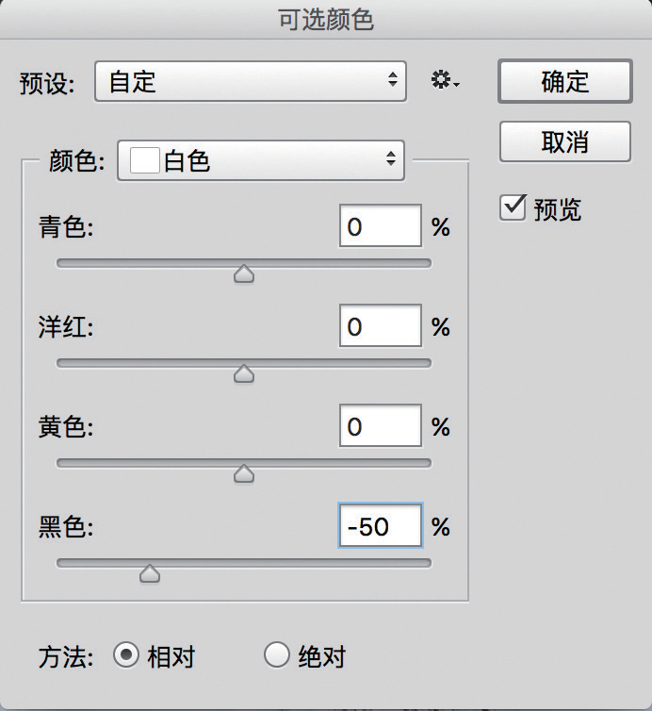652x711 pixels.
Task: Select the 相对 method radio button
Action: tap(125, 655)
